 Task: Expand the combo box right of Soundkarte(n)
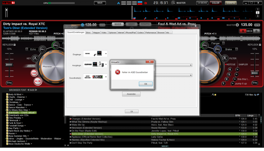tap(191, 75)
